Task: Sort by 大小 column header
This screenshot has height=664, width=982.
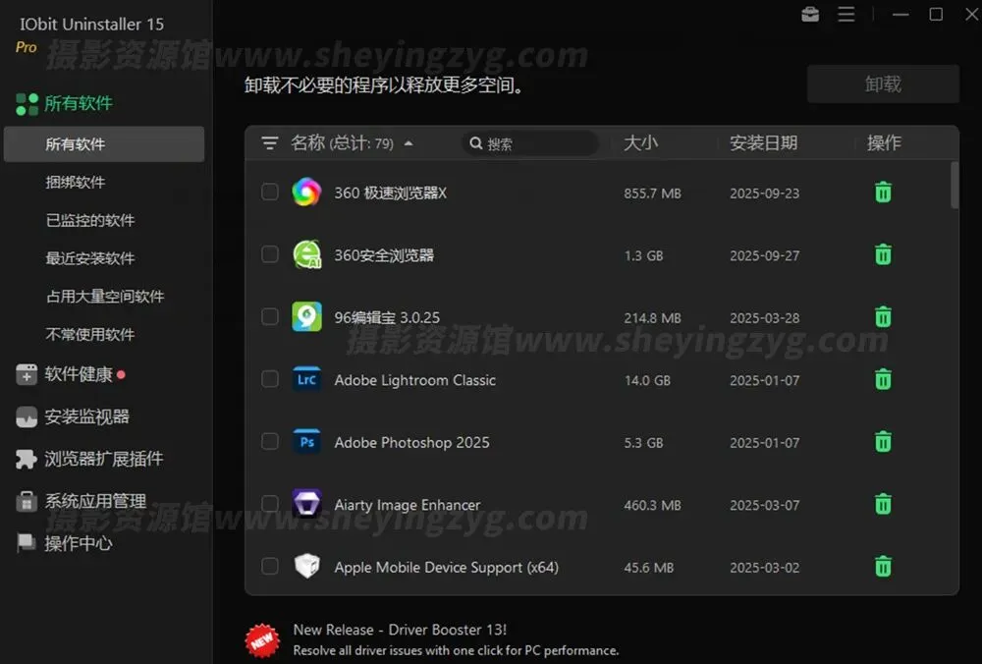Action: point(640,142)
